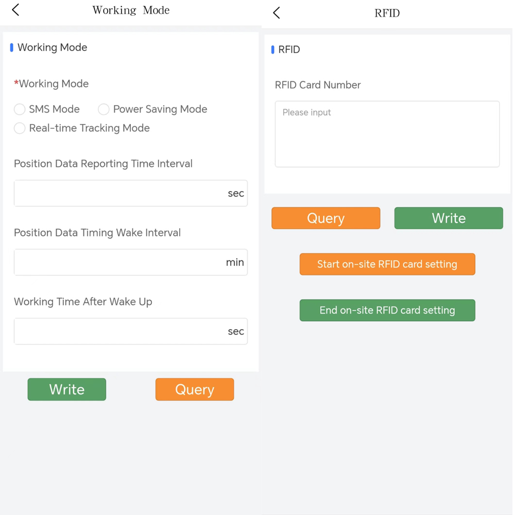Image resolution: width=515 pixels, height=515 pixels.
Task: Click the red asterisk next to Working Mode
Action: [x=16, y=83]
